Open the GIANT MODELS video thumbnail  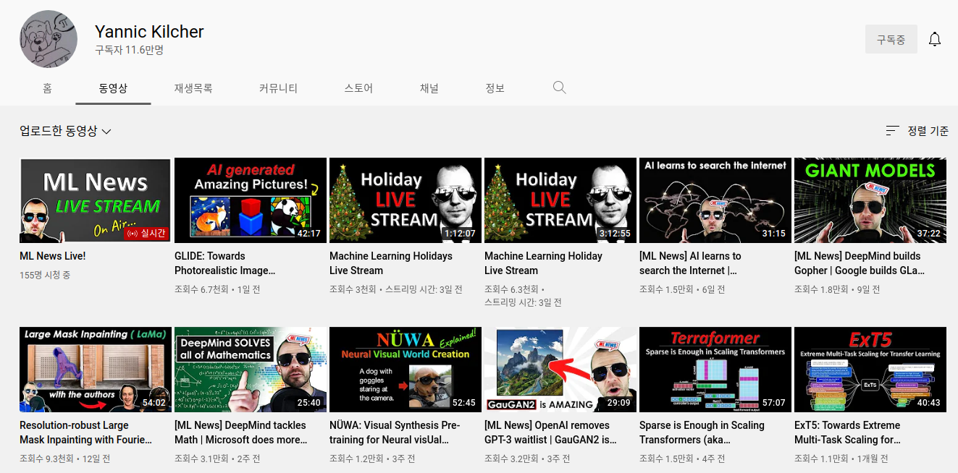[x=870, y=200]
